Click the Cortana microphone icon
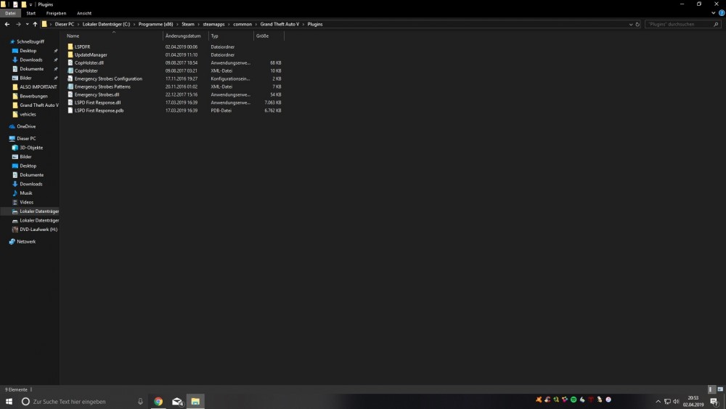The height and width of the screenshot is (409, 726). click(140, 402)
